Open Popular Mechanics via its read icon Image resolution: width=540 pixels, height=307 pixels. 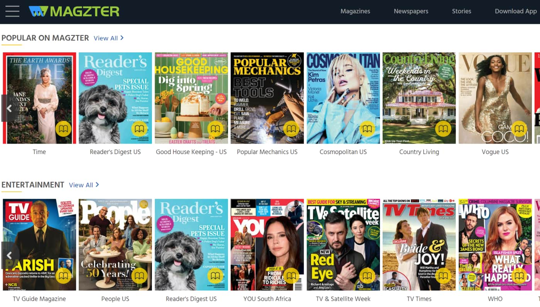291,129
